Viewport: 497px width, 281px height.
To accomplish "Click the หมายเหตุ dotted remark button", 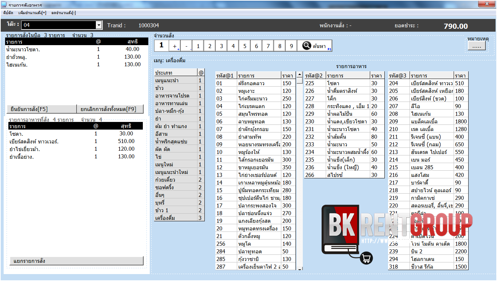I will [x=477, y=46].
